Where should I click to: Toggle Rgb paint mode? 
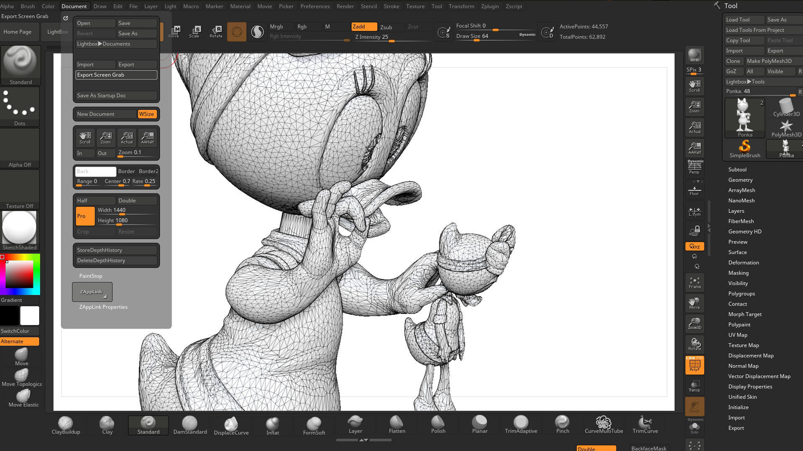(x=309, y=27)
